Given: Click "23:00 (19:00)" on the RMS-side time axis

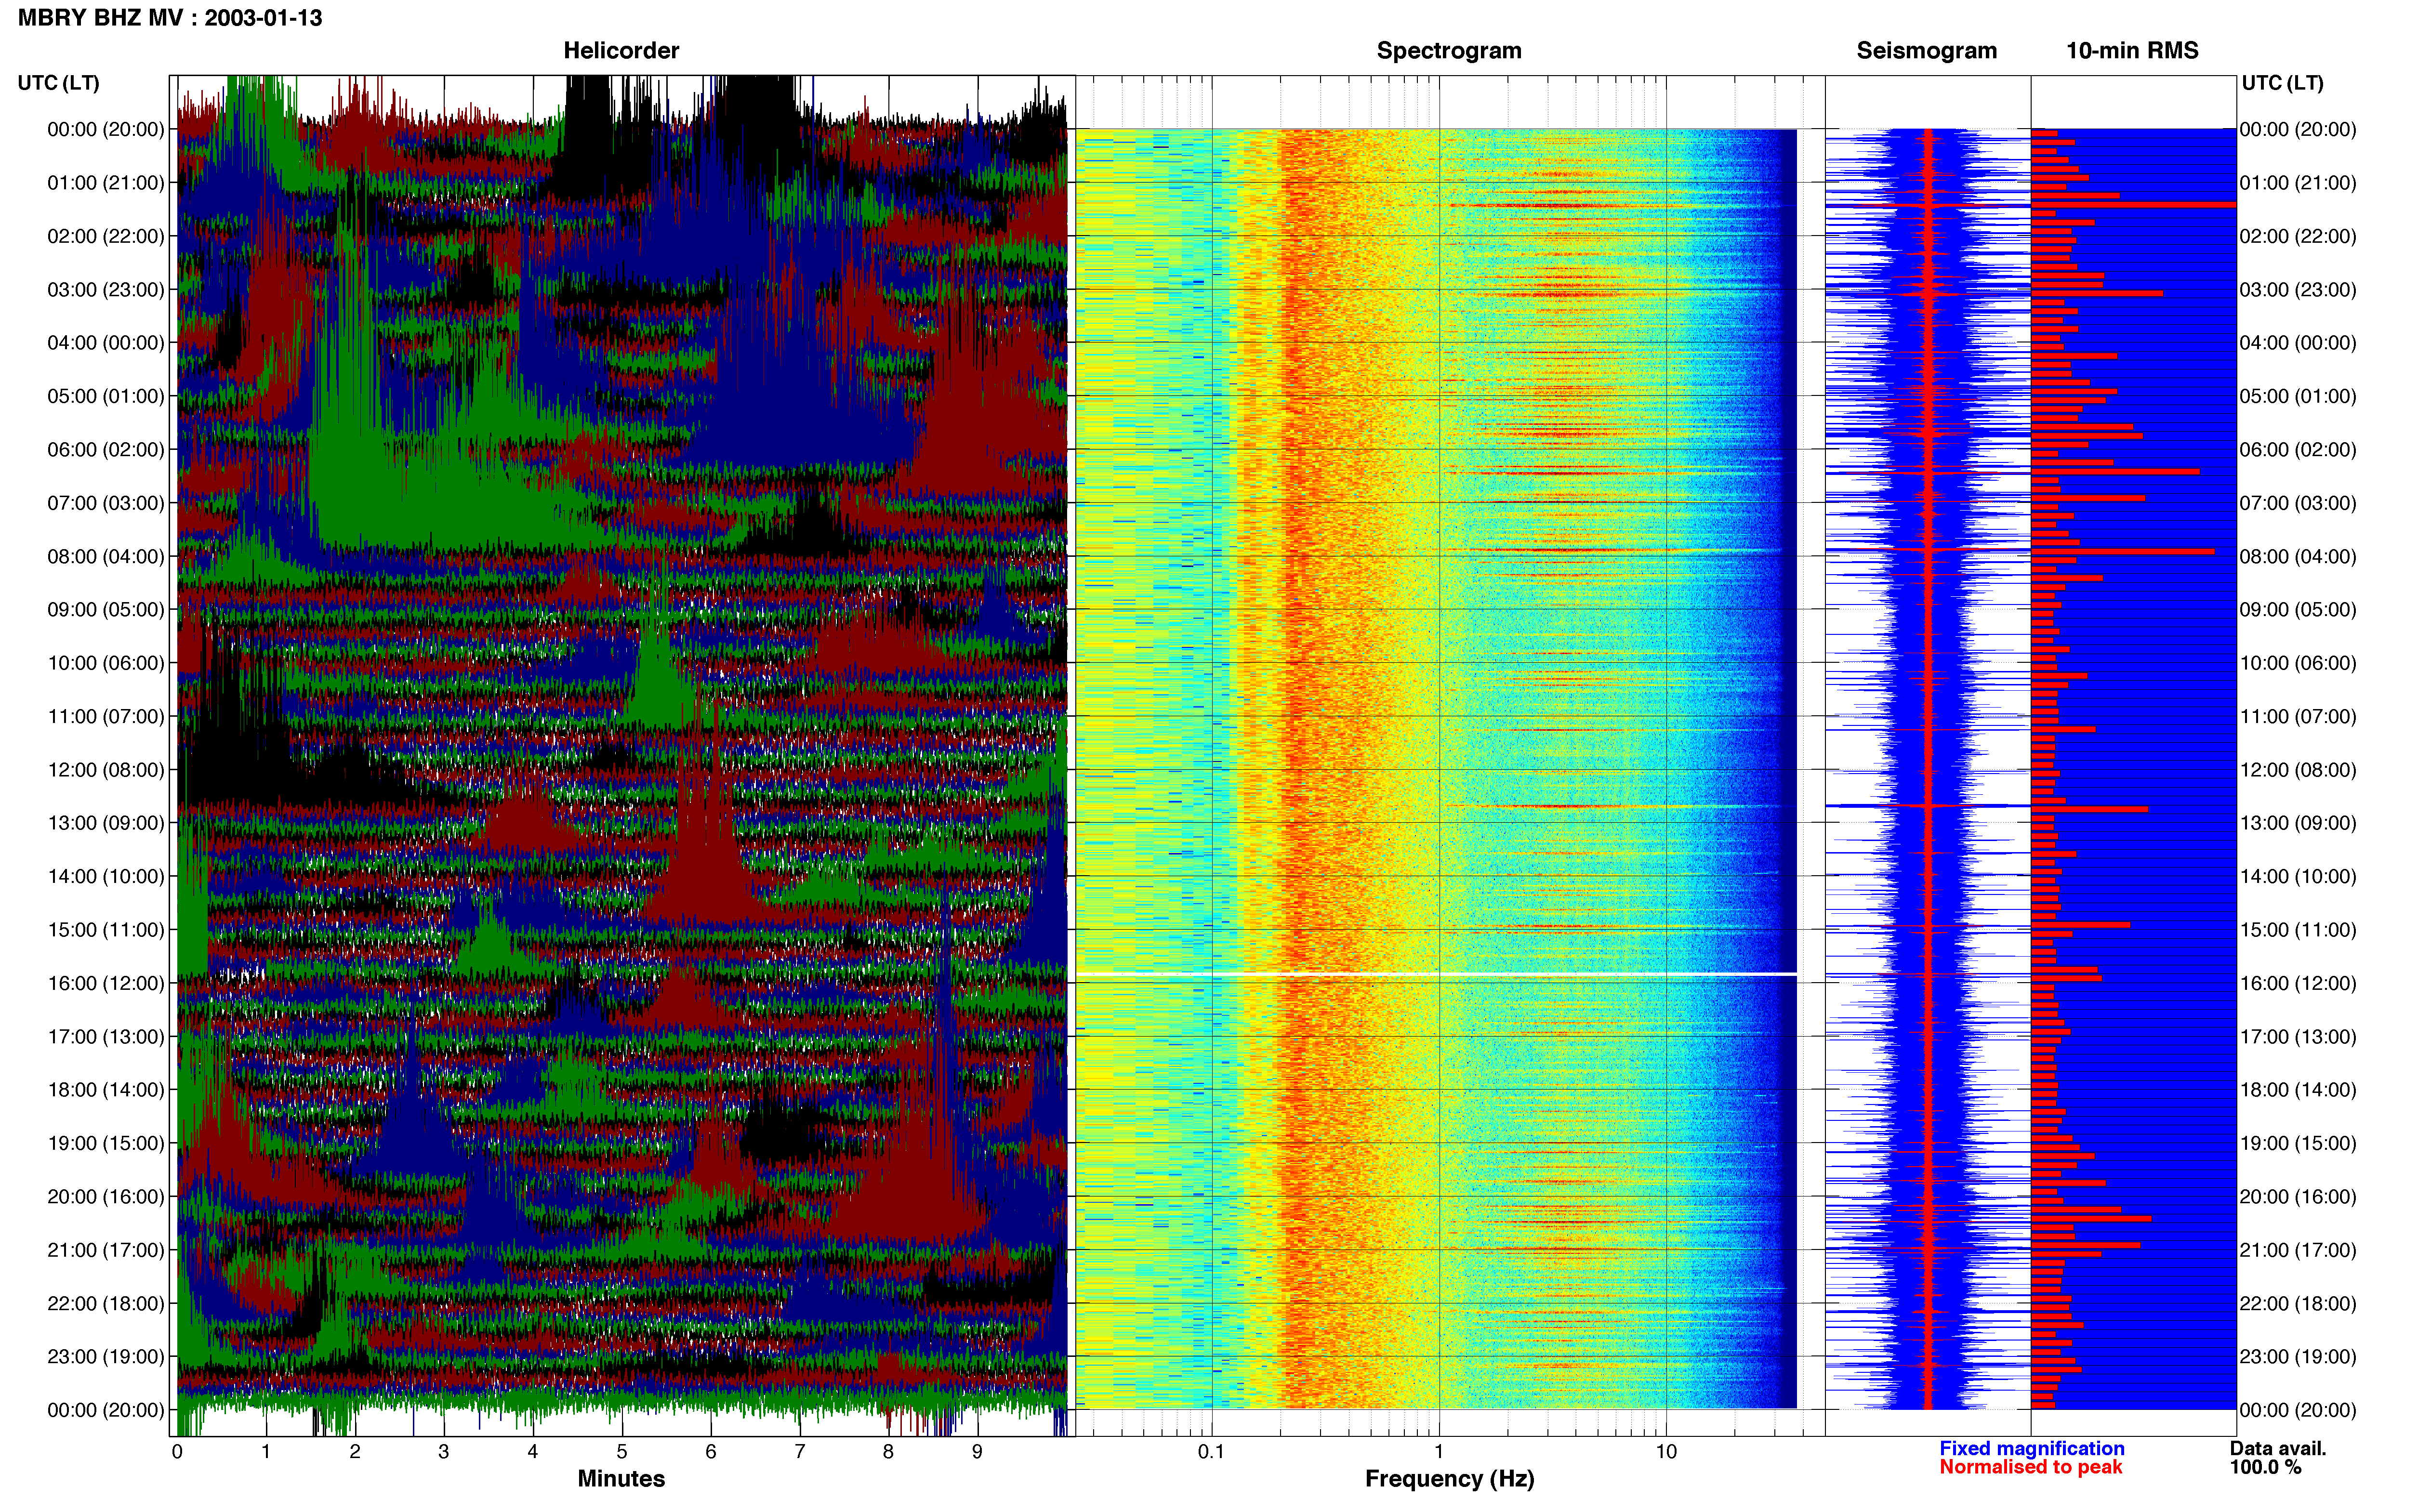Looking at the screenshot, I should tap(2298, 1357).
